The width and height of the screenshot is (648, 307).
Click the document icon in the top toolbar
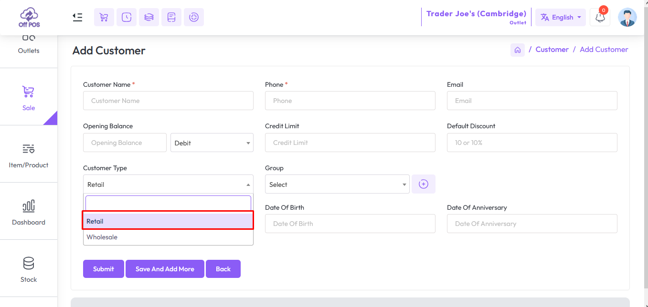(x=171, y=17)
